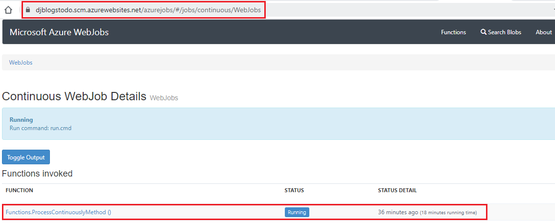Open the Functions nav item
555x223 pixels.
[x=453, y=32]
